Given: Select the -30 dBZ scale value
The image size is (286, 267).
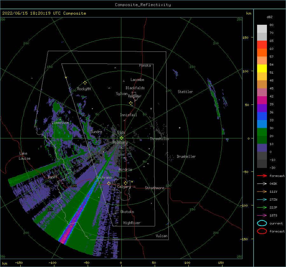Looking at the screenshot, I should coord(272,168).
